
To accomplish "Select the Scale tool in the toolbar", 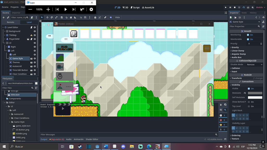I will tap(57, 17).
